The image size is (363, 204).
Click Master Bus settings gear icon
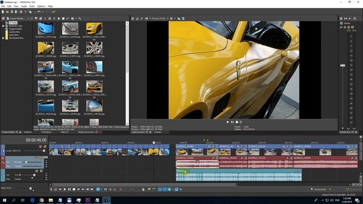click(x=341, y=19)
